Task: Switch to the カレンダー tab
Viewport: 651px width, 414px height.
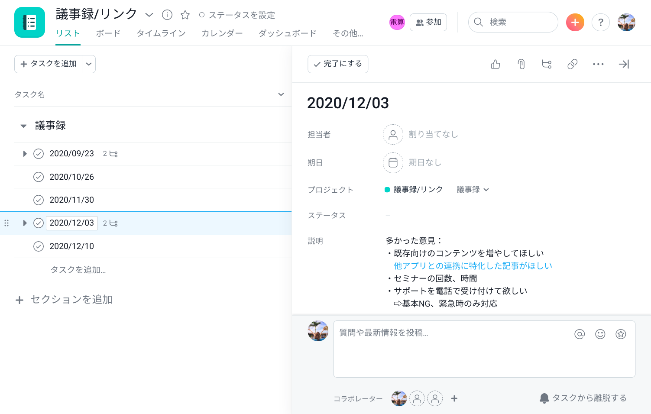Action: point(222,33)
